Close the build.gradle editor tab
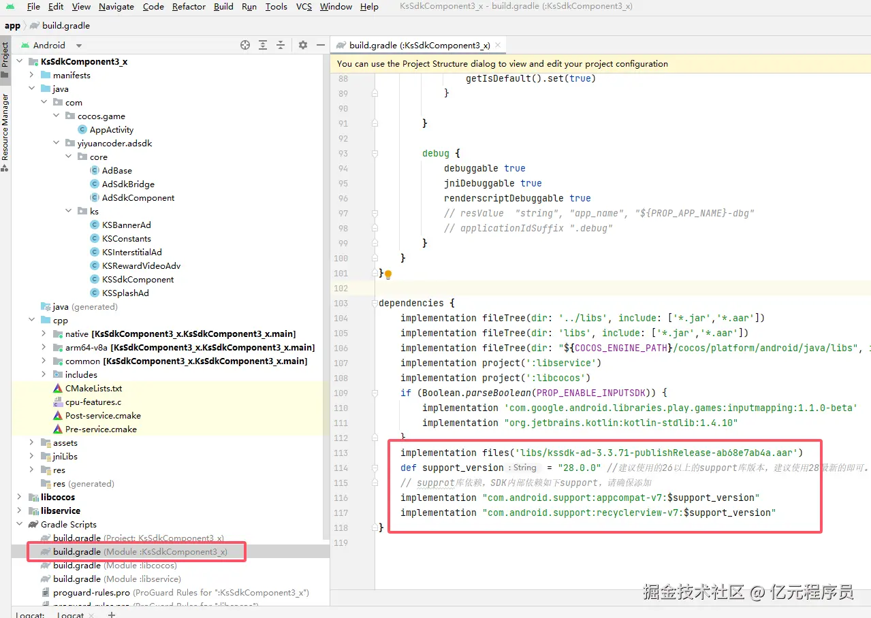 [x=498, y=45]
